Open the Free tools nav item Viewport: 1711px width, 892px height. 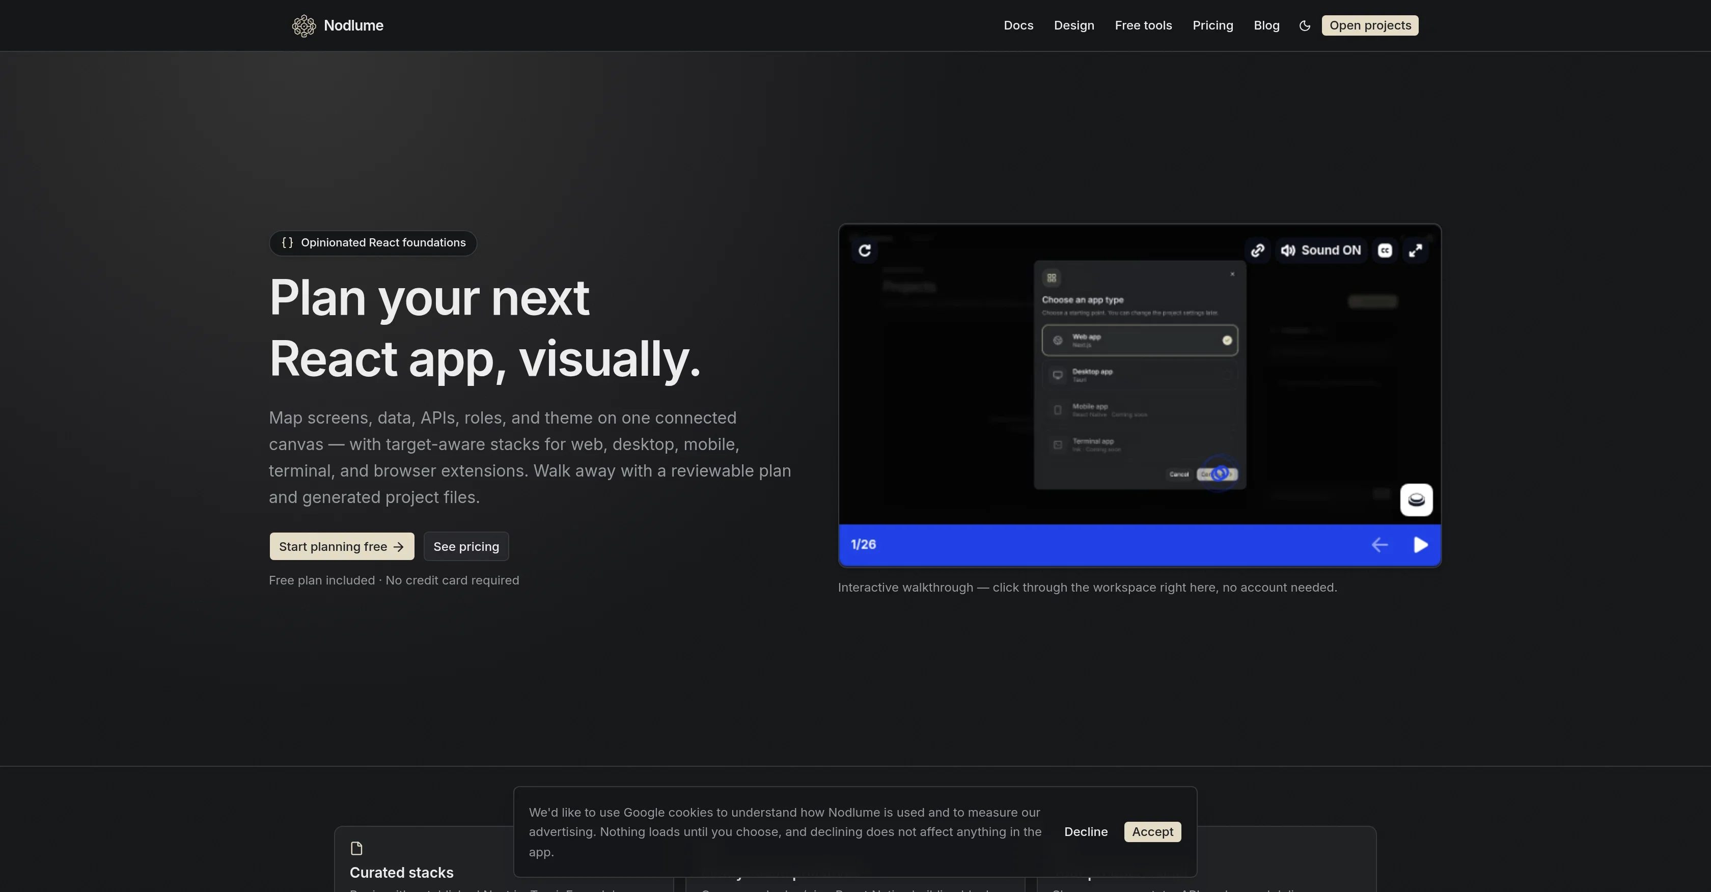coord(1143,25)
